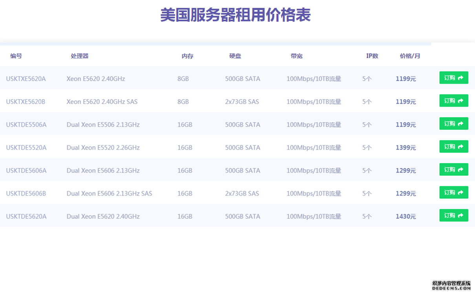Open the 织梦内容管理系统 watermark link

coord(451,285)
